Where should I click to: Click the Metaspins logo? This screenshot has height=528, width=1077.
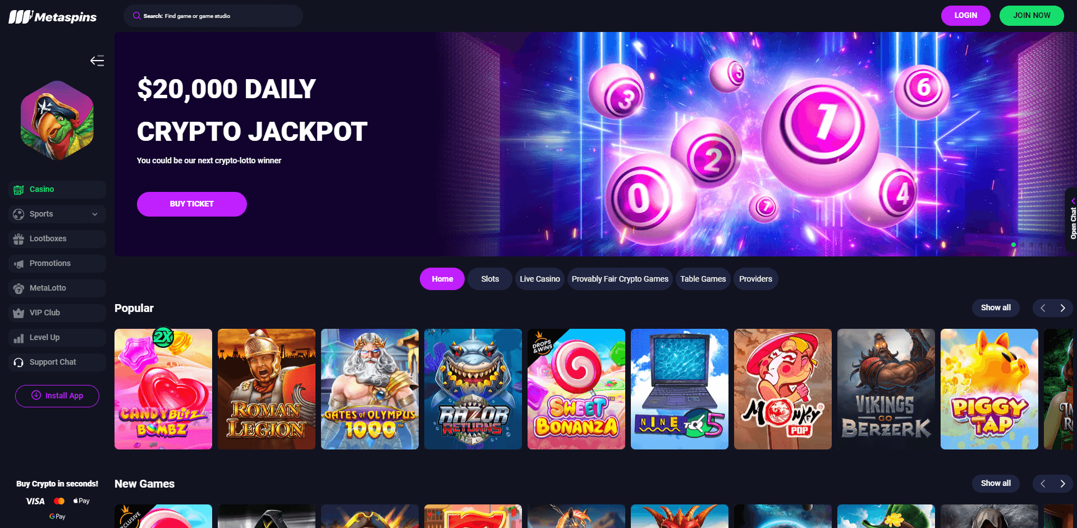(x=53, y=17)
